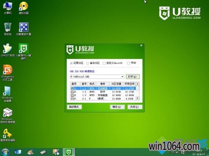Check the 自定义Ghost32 checkbox
Screen dimensions: 209x156
click(x=104, y=63)
